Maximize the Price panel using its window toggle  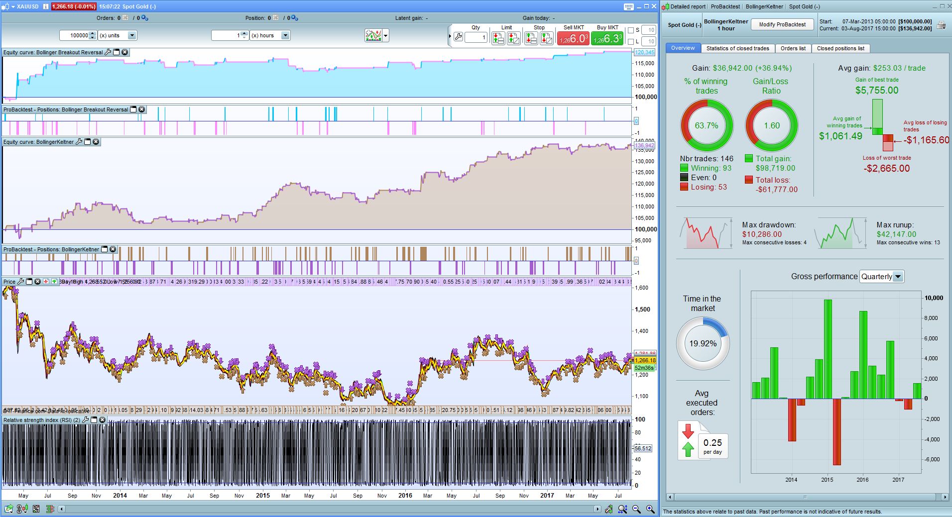(29, 282)
